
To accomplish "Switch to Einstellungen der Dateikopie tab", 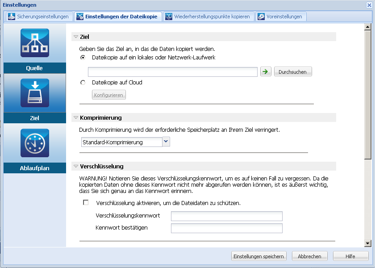I will 118,17.
